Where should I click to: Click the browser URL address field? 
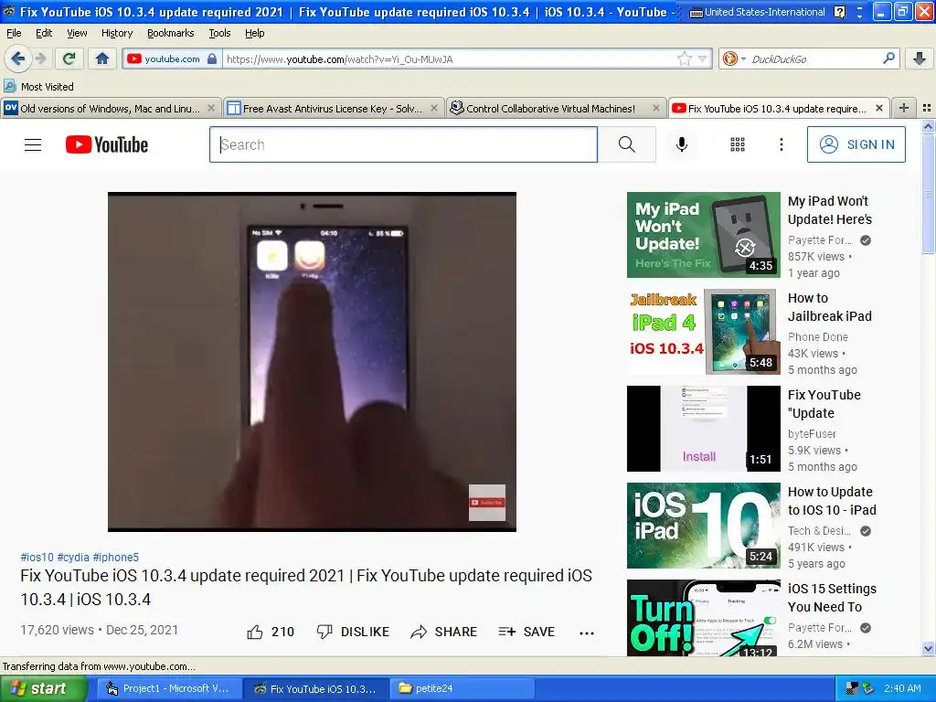click(450, 58)
